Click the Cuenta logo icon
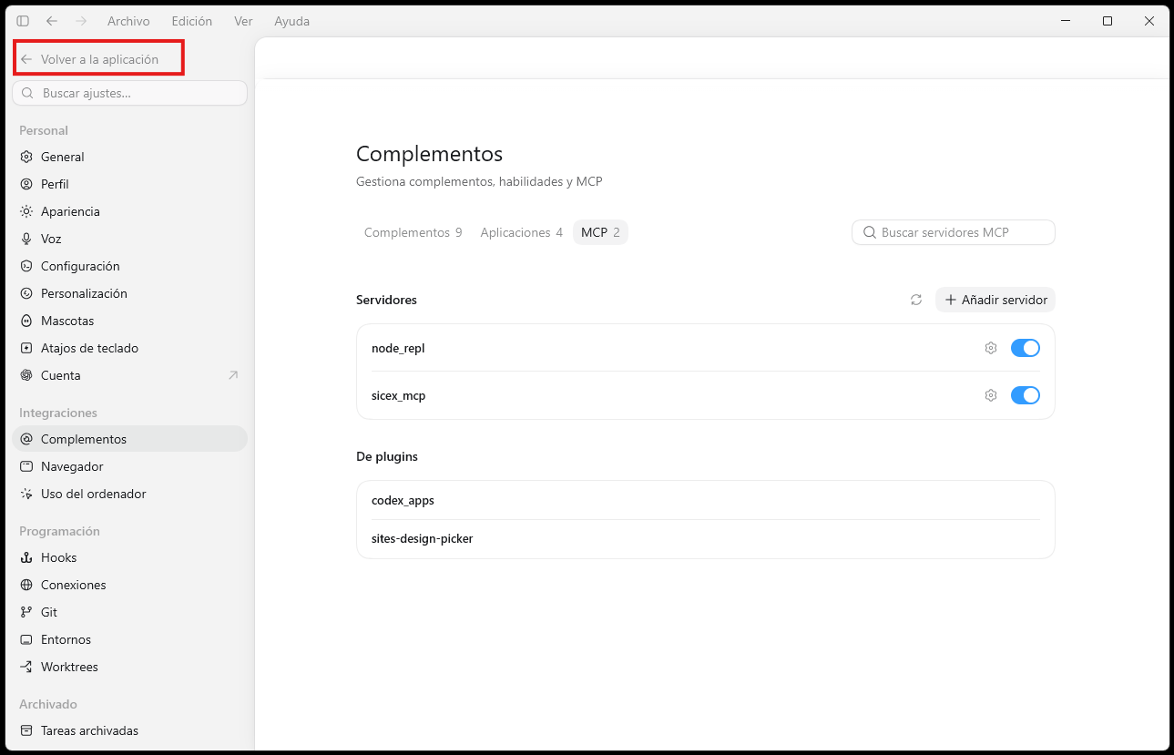 tap(26, 375)
